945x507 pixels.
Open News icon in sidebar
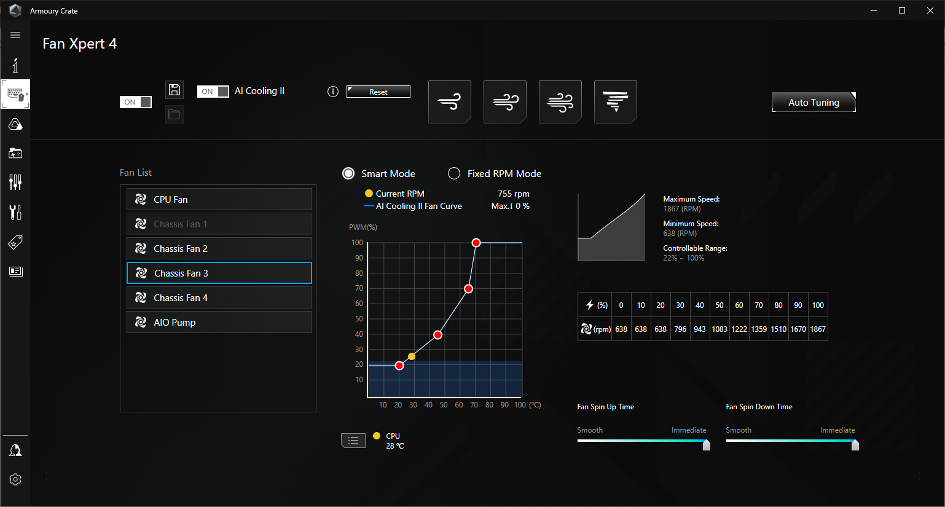(15, 271)
